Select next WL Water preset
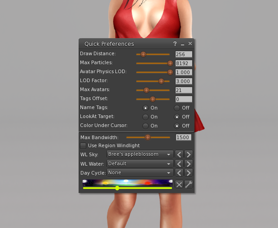 click(189, 164)
